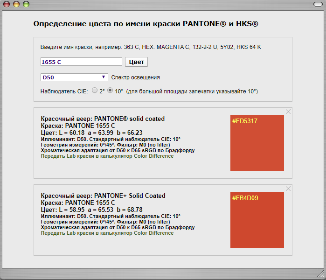The height and width of the screenshot is (280, 326).
Task: Click the hint text Введите имя краски
Action: (151, 47)
